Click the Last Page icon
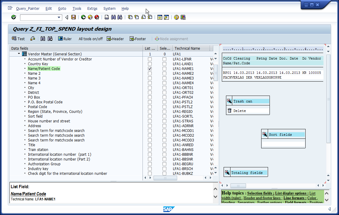 tap(150, 17)
